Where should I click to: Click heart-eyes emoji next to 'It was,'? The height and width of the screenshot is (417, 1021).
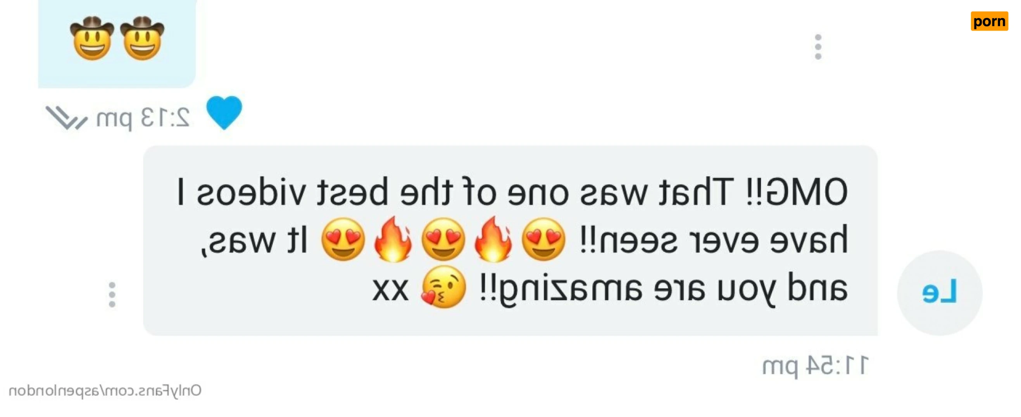pyautogui.click(x=343, y=239)
